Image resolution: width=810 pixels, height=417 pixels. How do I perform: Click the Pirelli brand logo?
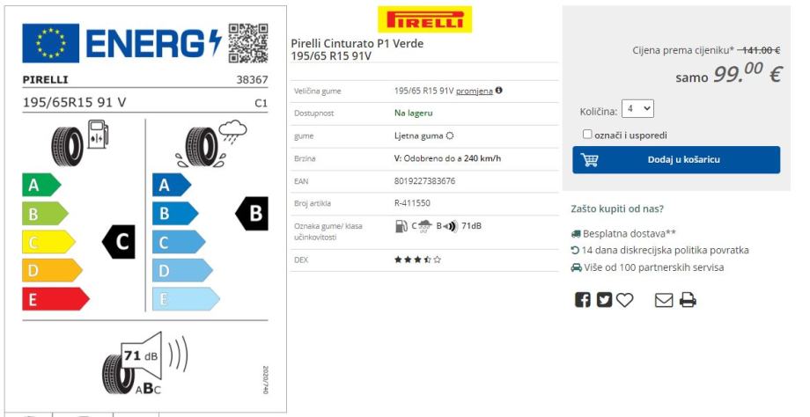pyautogui.click(x=424, y=19)
